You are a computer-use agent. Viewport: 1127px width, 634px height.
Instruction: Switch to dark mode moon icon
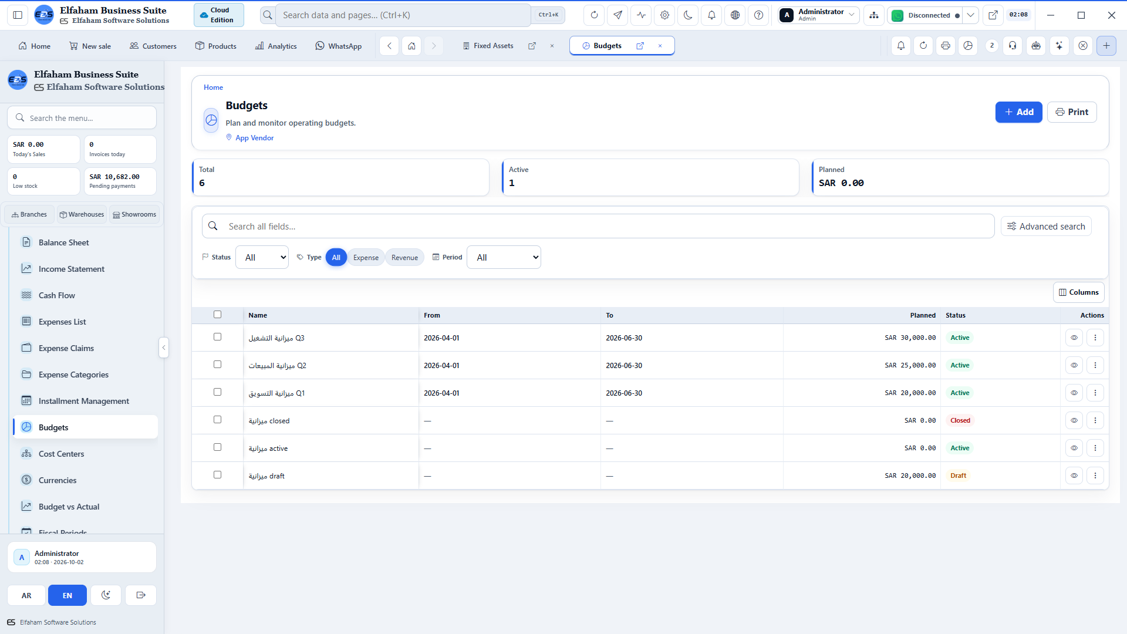(688, 15)
